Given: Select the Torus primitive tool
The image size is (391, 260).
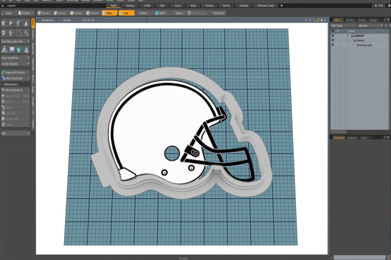Looking at the screenshot, I should [4, 33].
